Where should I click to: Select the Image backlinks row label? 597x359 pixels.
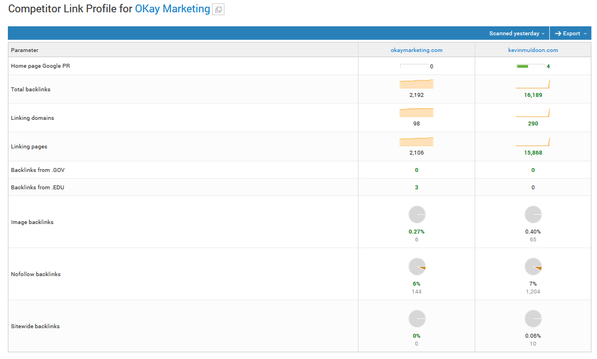pyautogui.click(x=32, y=222)
